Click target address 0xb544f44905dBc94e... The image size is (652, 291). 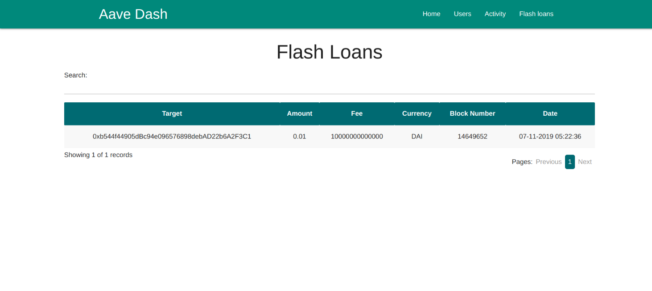tap(172, 137)
